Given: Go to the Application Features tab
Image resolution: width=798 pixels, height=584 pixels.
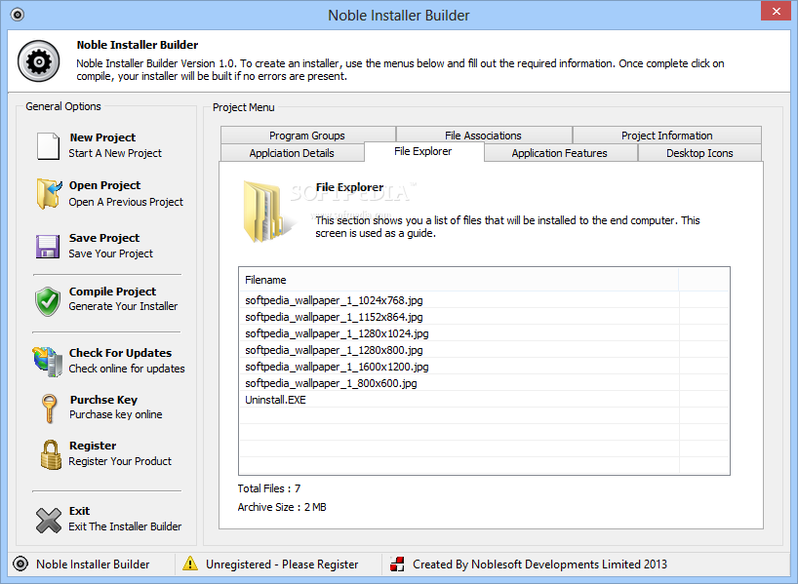Looking at the screenshot, I should pos(560,153).
